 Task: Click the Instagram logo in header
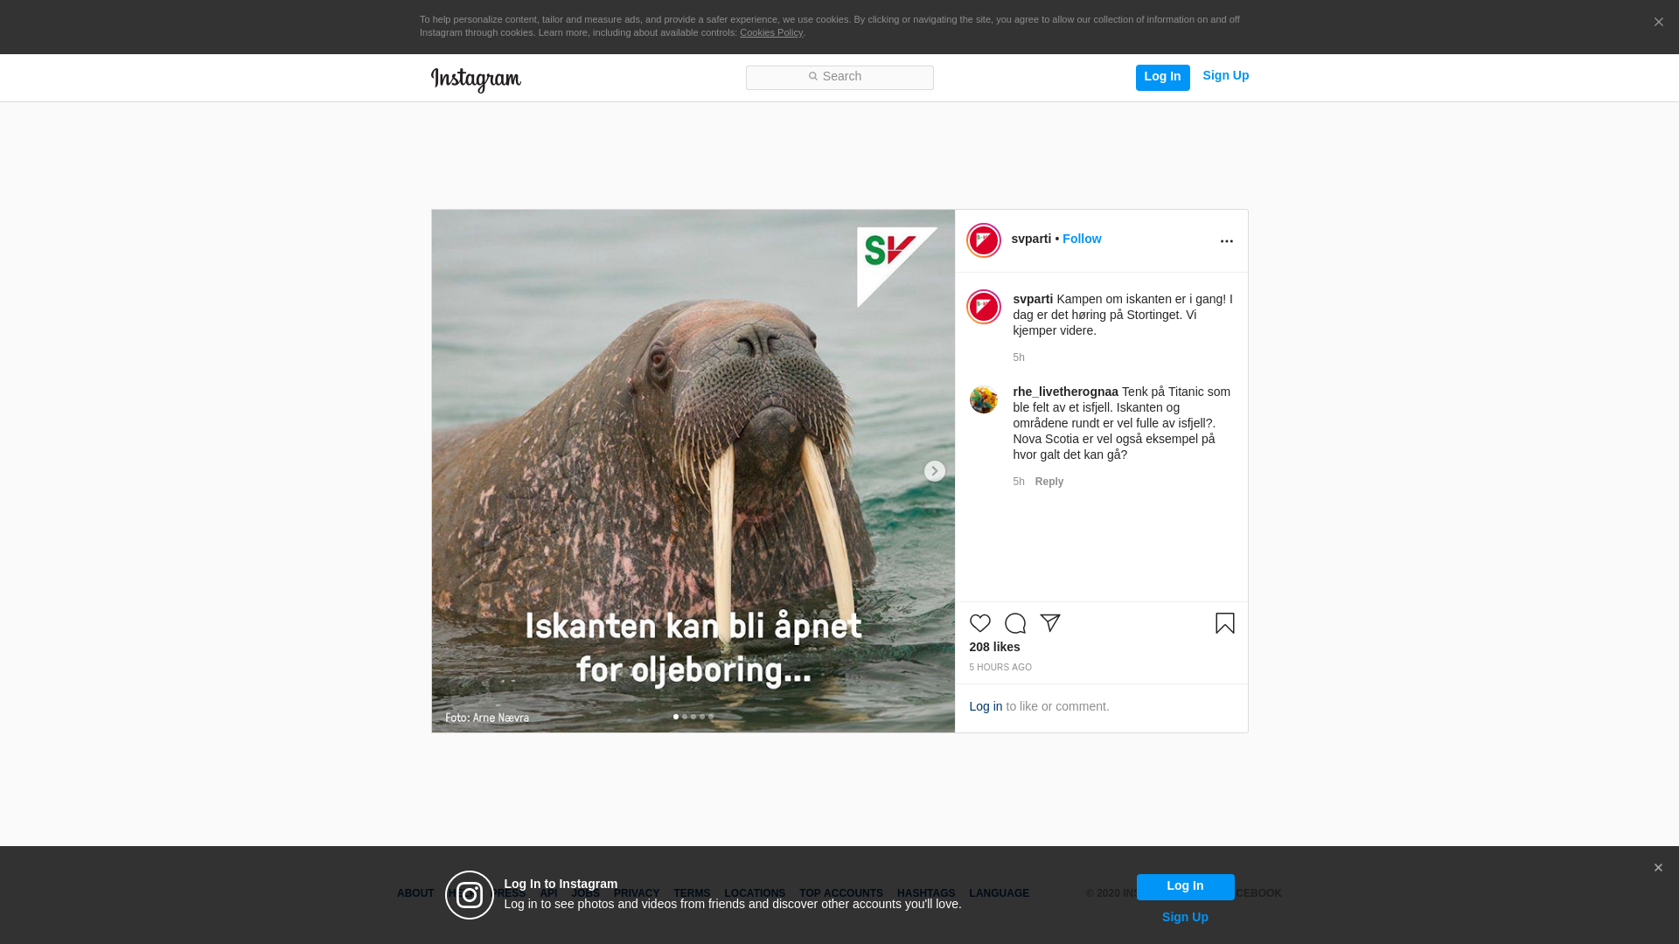[476, 80]
